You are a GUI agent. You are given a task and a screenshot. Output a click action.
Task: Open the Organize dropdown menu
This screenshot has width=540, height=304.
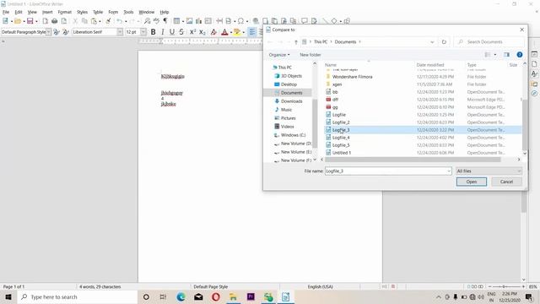279,55
